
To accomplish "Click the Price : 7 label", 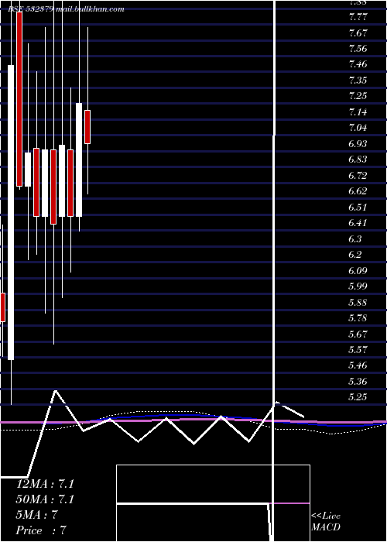I will 41,530.
